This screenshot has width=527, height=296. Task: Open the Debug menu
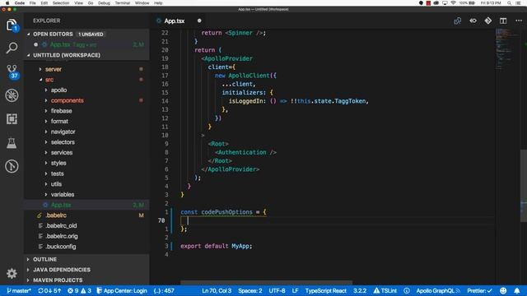[104, 3]
